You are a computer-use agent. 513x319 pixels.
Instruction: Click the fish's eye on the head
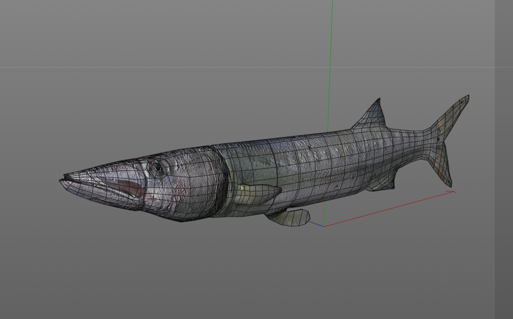[x=157, y=167]
